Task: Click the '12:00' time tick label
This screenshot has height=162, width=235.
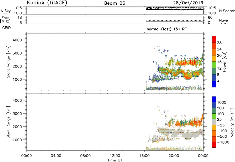Action: pyautogui.click(x=115, y=156)
